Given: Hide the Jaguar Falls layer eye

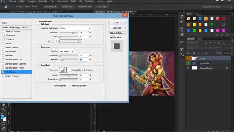Looking at the screenshot, I should click(x=188, y=63).
